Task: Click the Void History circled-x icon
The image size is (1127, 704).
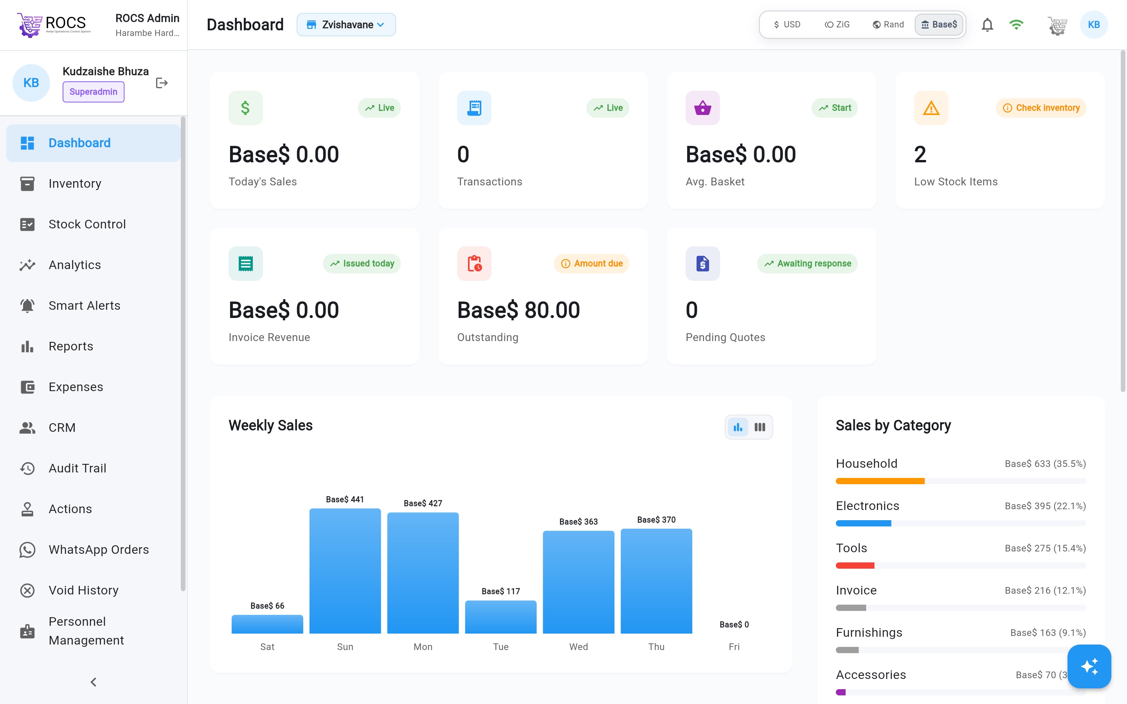Action: point(27,591)
